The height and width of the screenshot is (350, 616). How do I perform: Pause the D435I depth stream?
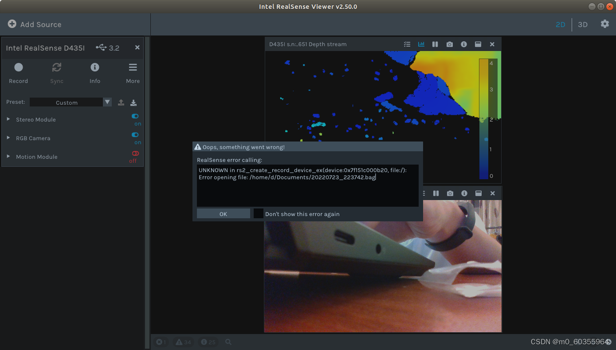point(435,44)
